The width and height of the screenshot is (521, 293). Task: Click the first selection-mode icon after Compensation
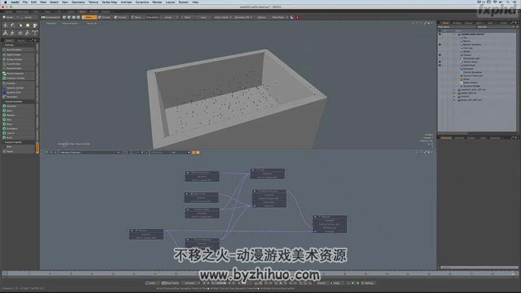[x=64, y=17]
